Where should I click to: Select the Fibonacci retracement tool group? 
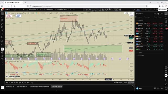[2, 20]
